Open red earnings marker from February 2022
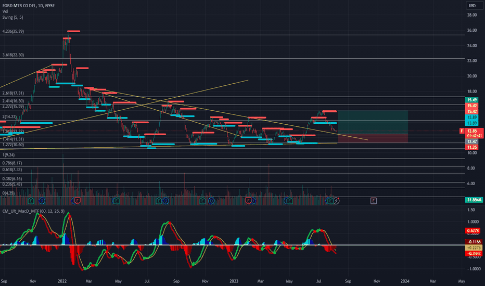The width and height of the screenshot is (485, 286). (x=78, y=201)
